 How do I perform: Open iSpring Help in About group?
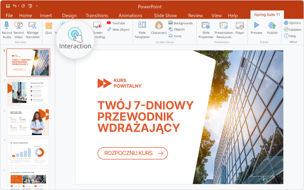click(x=290, y=36)
